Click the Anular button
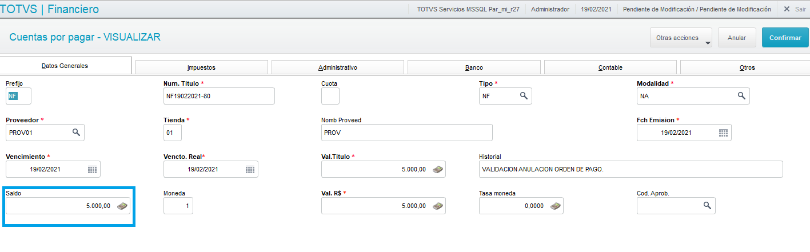This screenshot has height=252, width=810. point(737,38)
